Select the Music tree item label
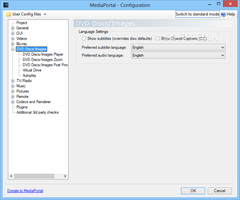 click(x=21, y=86)
